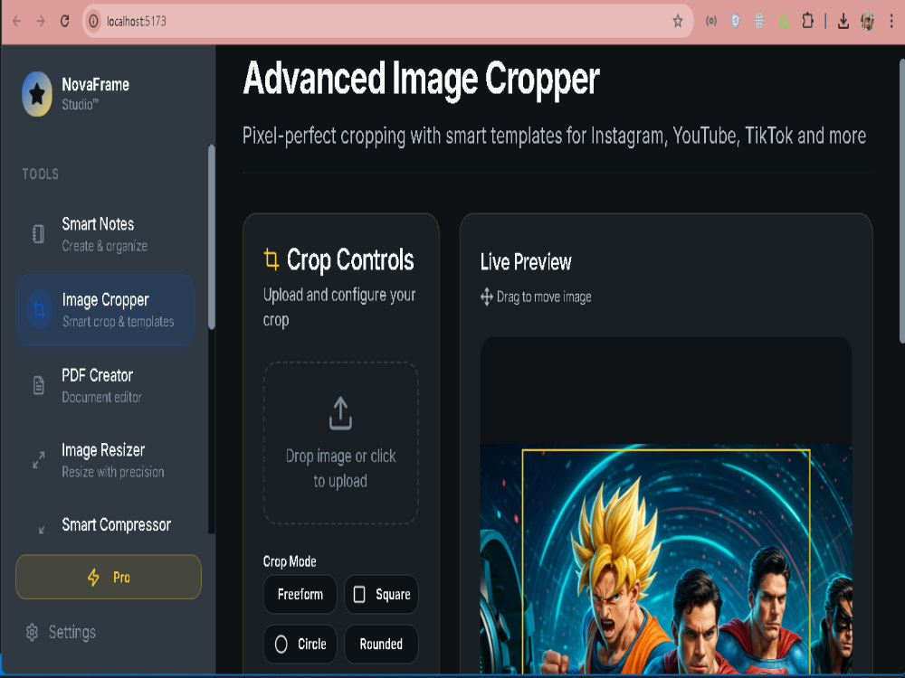Click the Smart Notes notebook icon
This screenshot has height=678, width=905.
pos(38,234)
